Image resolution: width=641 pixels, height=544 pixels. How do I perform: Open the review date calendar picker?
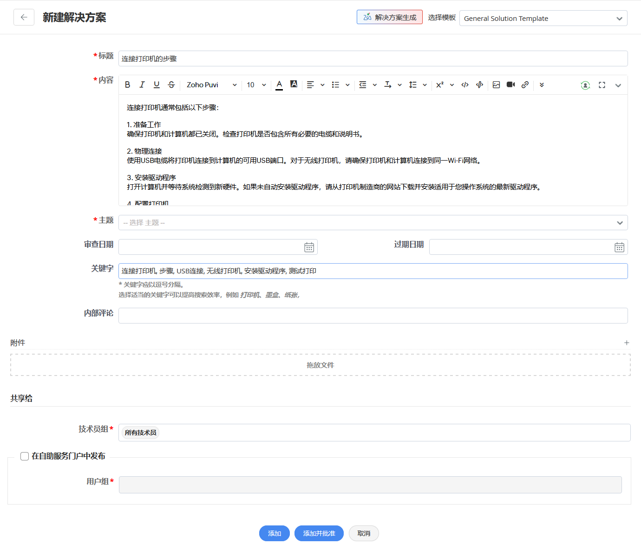[309, 247]
